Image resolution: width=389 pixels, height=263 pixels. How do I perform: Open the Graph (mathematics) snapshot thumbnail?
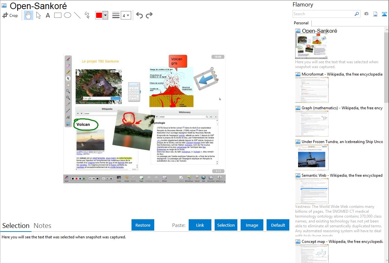point(312,124)
